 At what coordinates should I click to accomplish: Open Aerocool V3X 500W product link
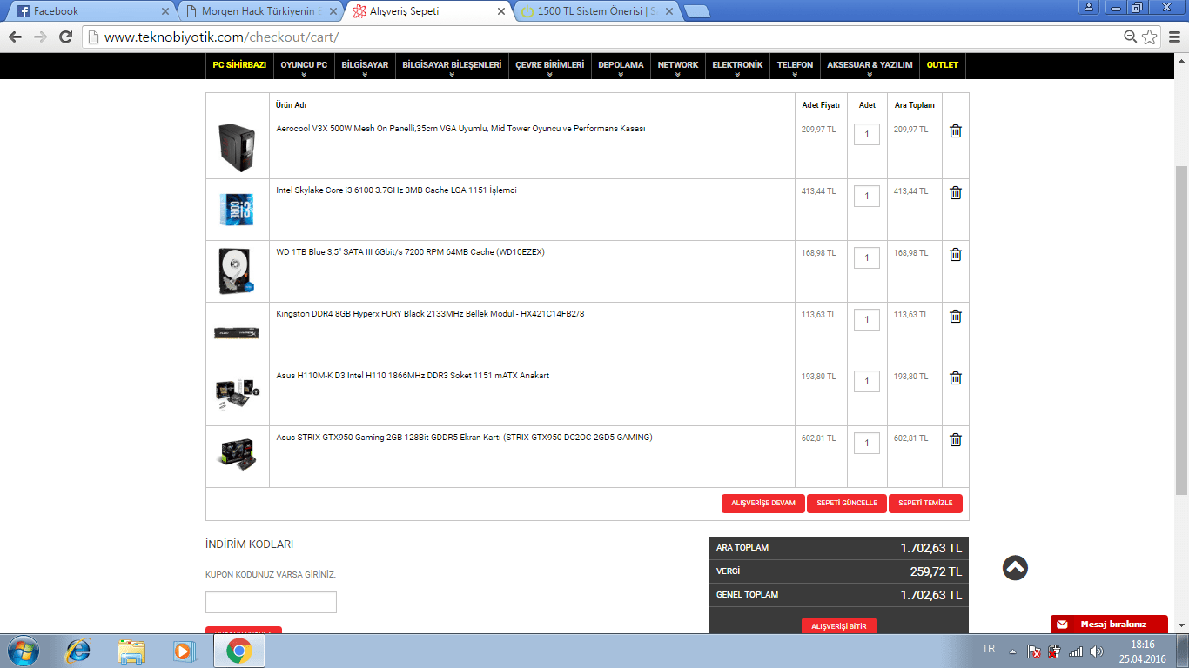pyautogui.click(x=460, y=129)
